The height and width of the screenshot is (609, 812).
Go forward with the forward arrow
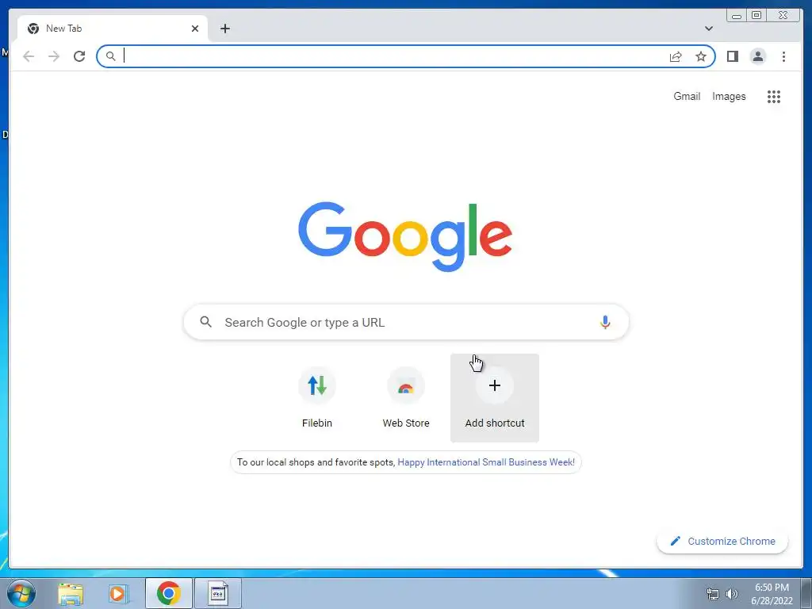54,56
